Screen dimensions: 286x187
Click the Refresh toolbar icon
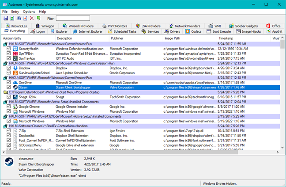click(x=12, y=18)
